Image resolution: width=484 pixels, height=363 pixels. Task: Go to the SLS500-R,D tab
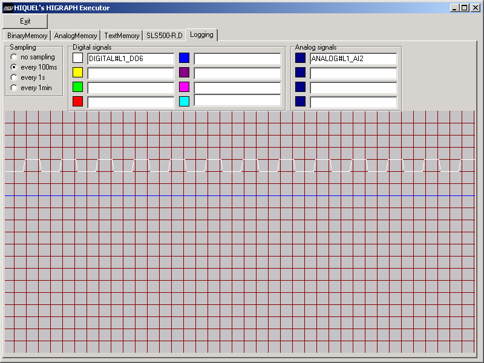tap(165, 36)
